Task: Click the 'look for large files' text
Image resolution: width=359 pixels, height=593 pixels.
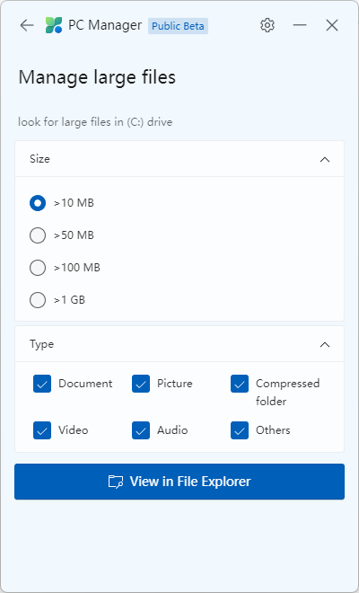Action: pos(95,122)
